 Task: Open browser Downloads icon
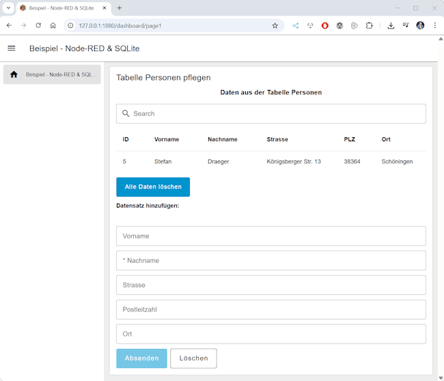[391, 26]
